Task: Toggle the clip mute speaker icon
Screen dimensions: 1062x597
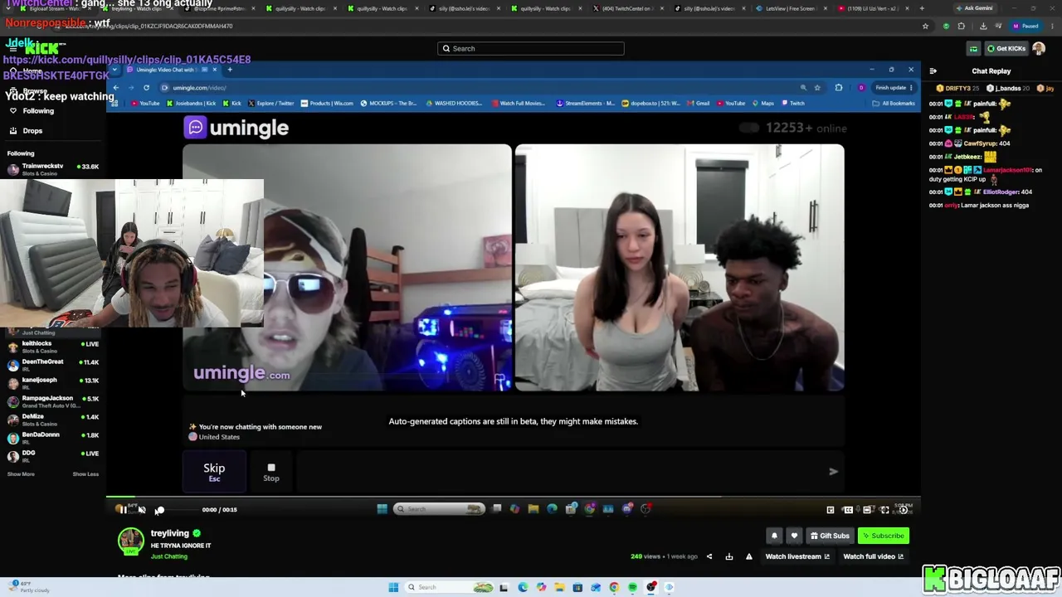Action: tap(142, 510)
